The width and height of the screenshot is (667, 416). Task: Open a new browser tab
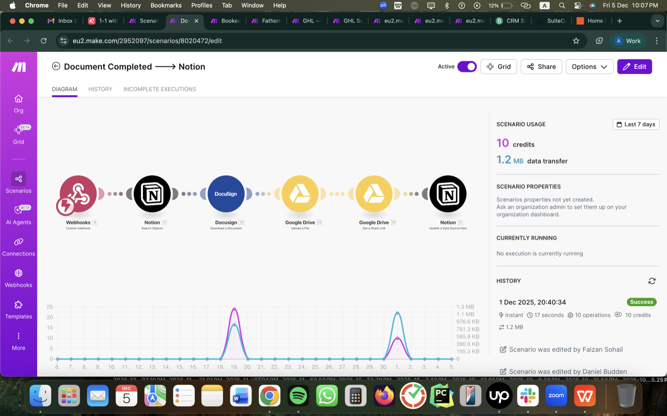coord(619,21)
